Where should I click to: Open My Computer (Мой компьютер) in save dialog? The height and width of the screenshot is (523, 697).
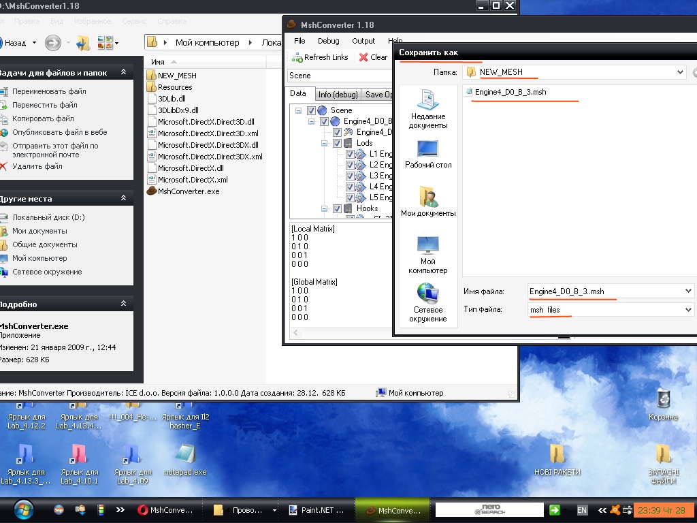(x=428, y=255)
